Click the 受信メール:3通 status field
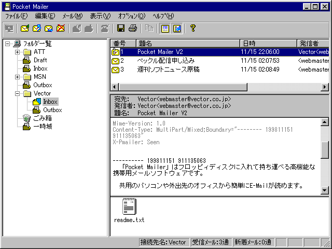This screenshot has width=332, height=249. tap(210, 242)
